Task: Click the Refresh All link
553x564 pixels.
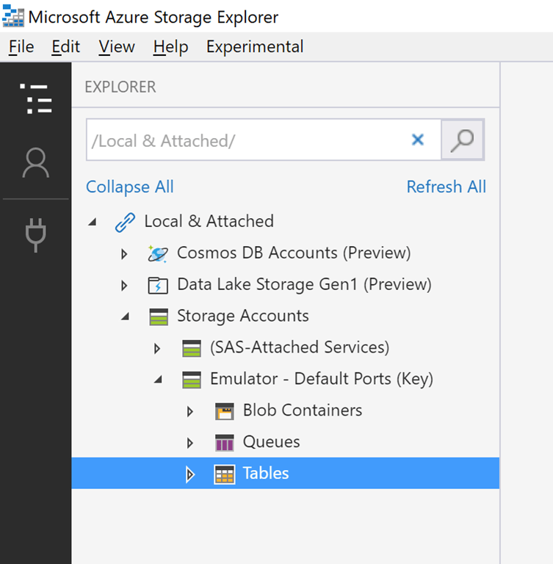Action: [446, 187]
